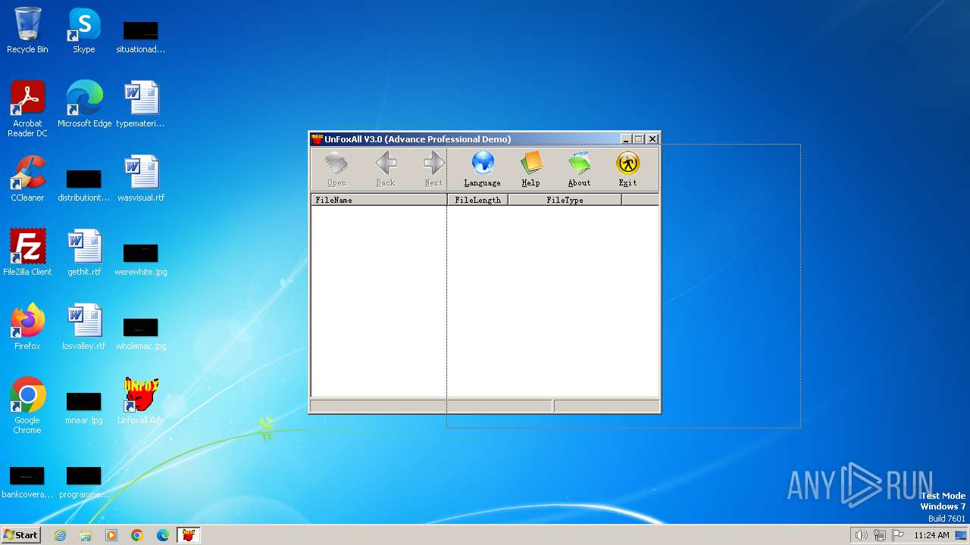970x545 pixels.
Task: Click the Next arrow toolbar icon
Action: coord(433,169)
